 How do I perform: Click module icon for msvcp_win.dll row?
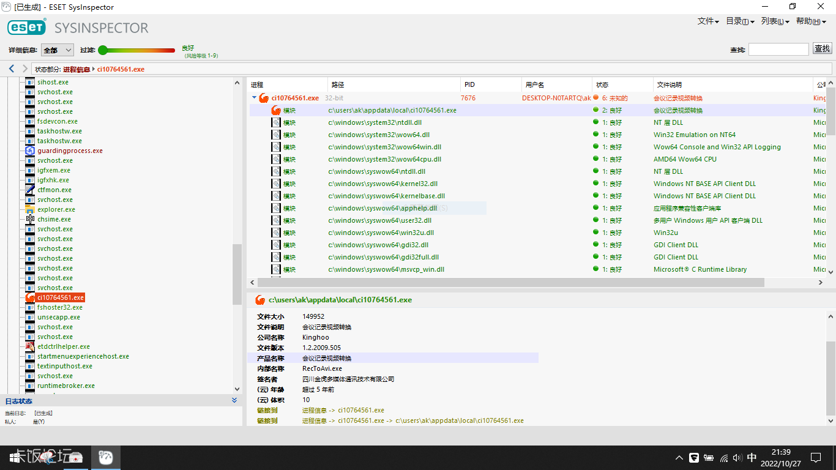click(x=276, y=269)
